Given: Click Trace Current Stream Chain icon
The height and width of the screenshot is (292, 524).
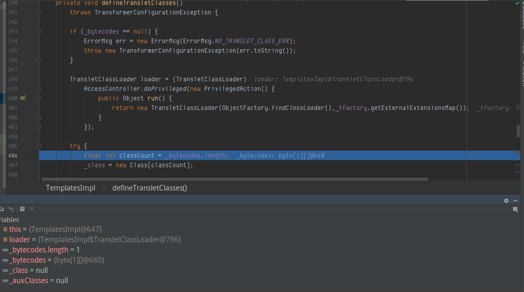Looking at the screenshot, I should click(32, 209).
